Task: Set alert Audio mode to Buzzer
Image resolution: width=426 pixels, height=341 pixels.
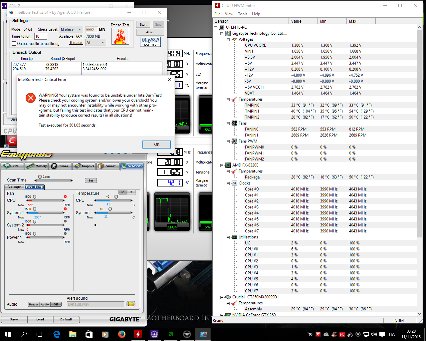Action: pyautogui.click(x=34, y=304)
